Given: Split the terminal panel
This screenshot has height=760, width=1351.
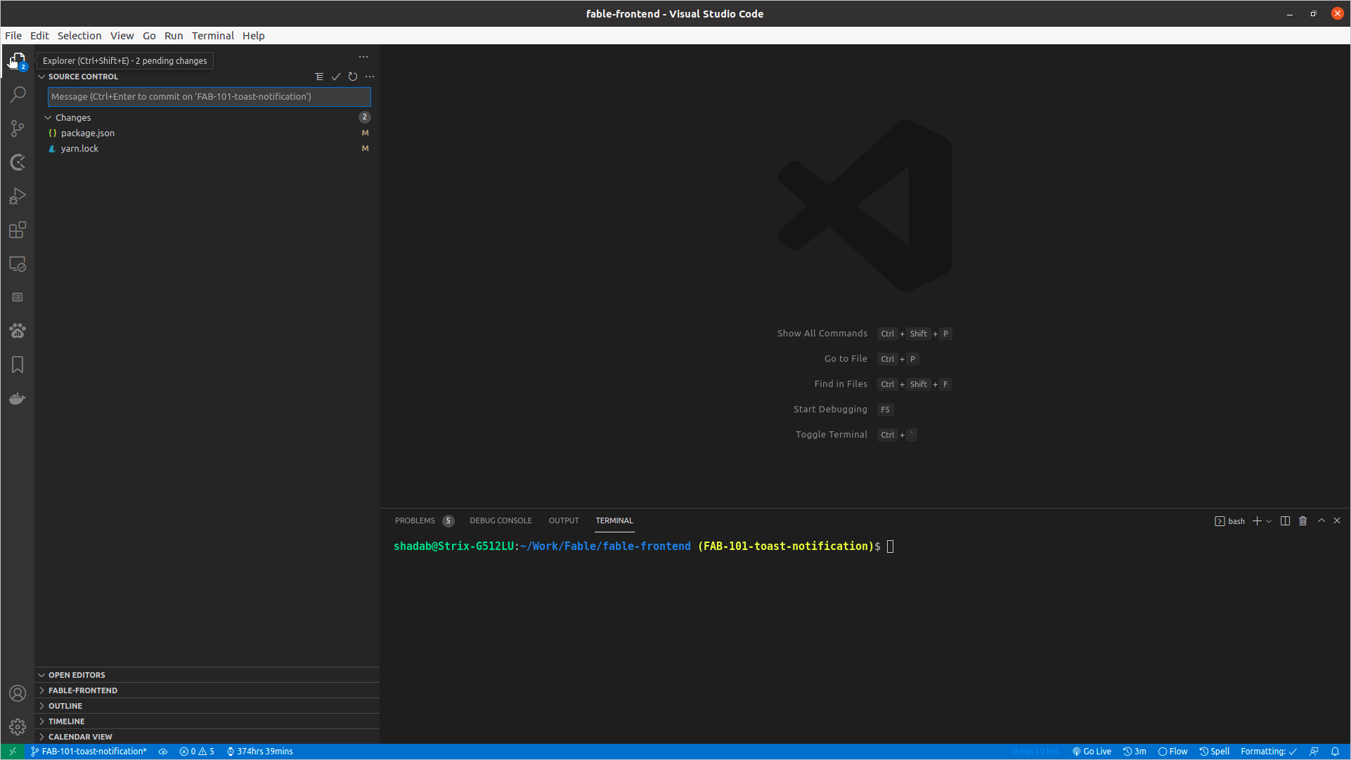Looking at the screenshot, I should tap(1285, 520).
